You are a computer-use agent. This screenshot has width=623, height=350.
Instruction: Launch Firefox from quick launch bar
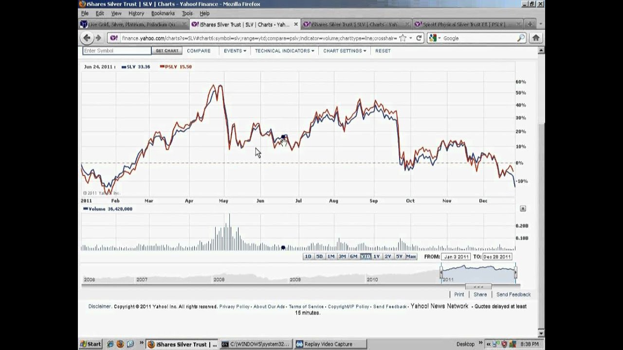120,344
